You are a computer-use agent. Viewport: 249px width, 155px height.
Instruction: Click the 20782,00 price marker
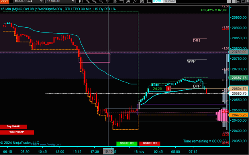(x=239, y=52)
